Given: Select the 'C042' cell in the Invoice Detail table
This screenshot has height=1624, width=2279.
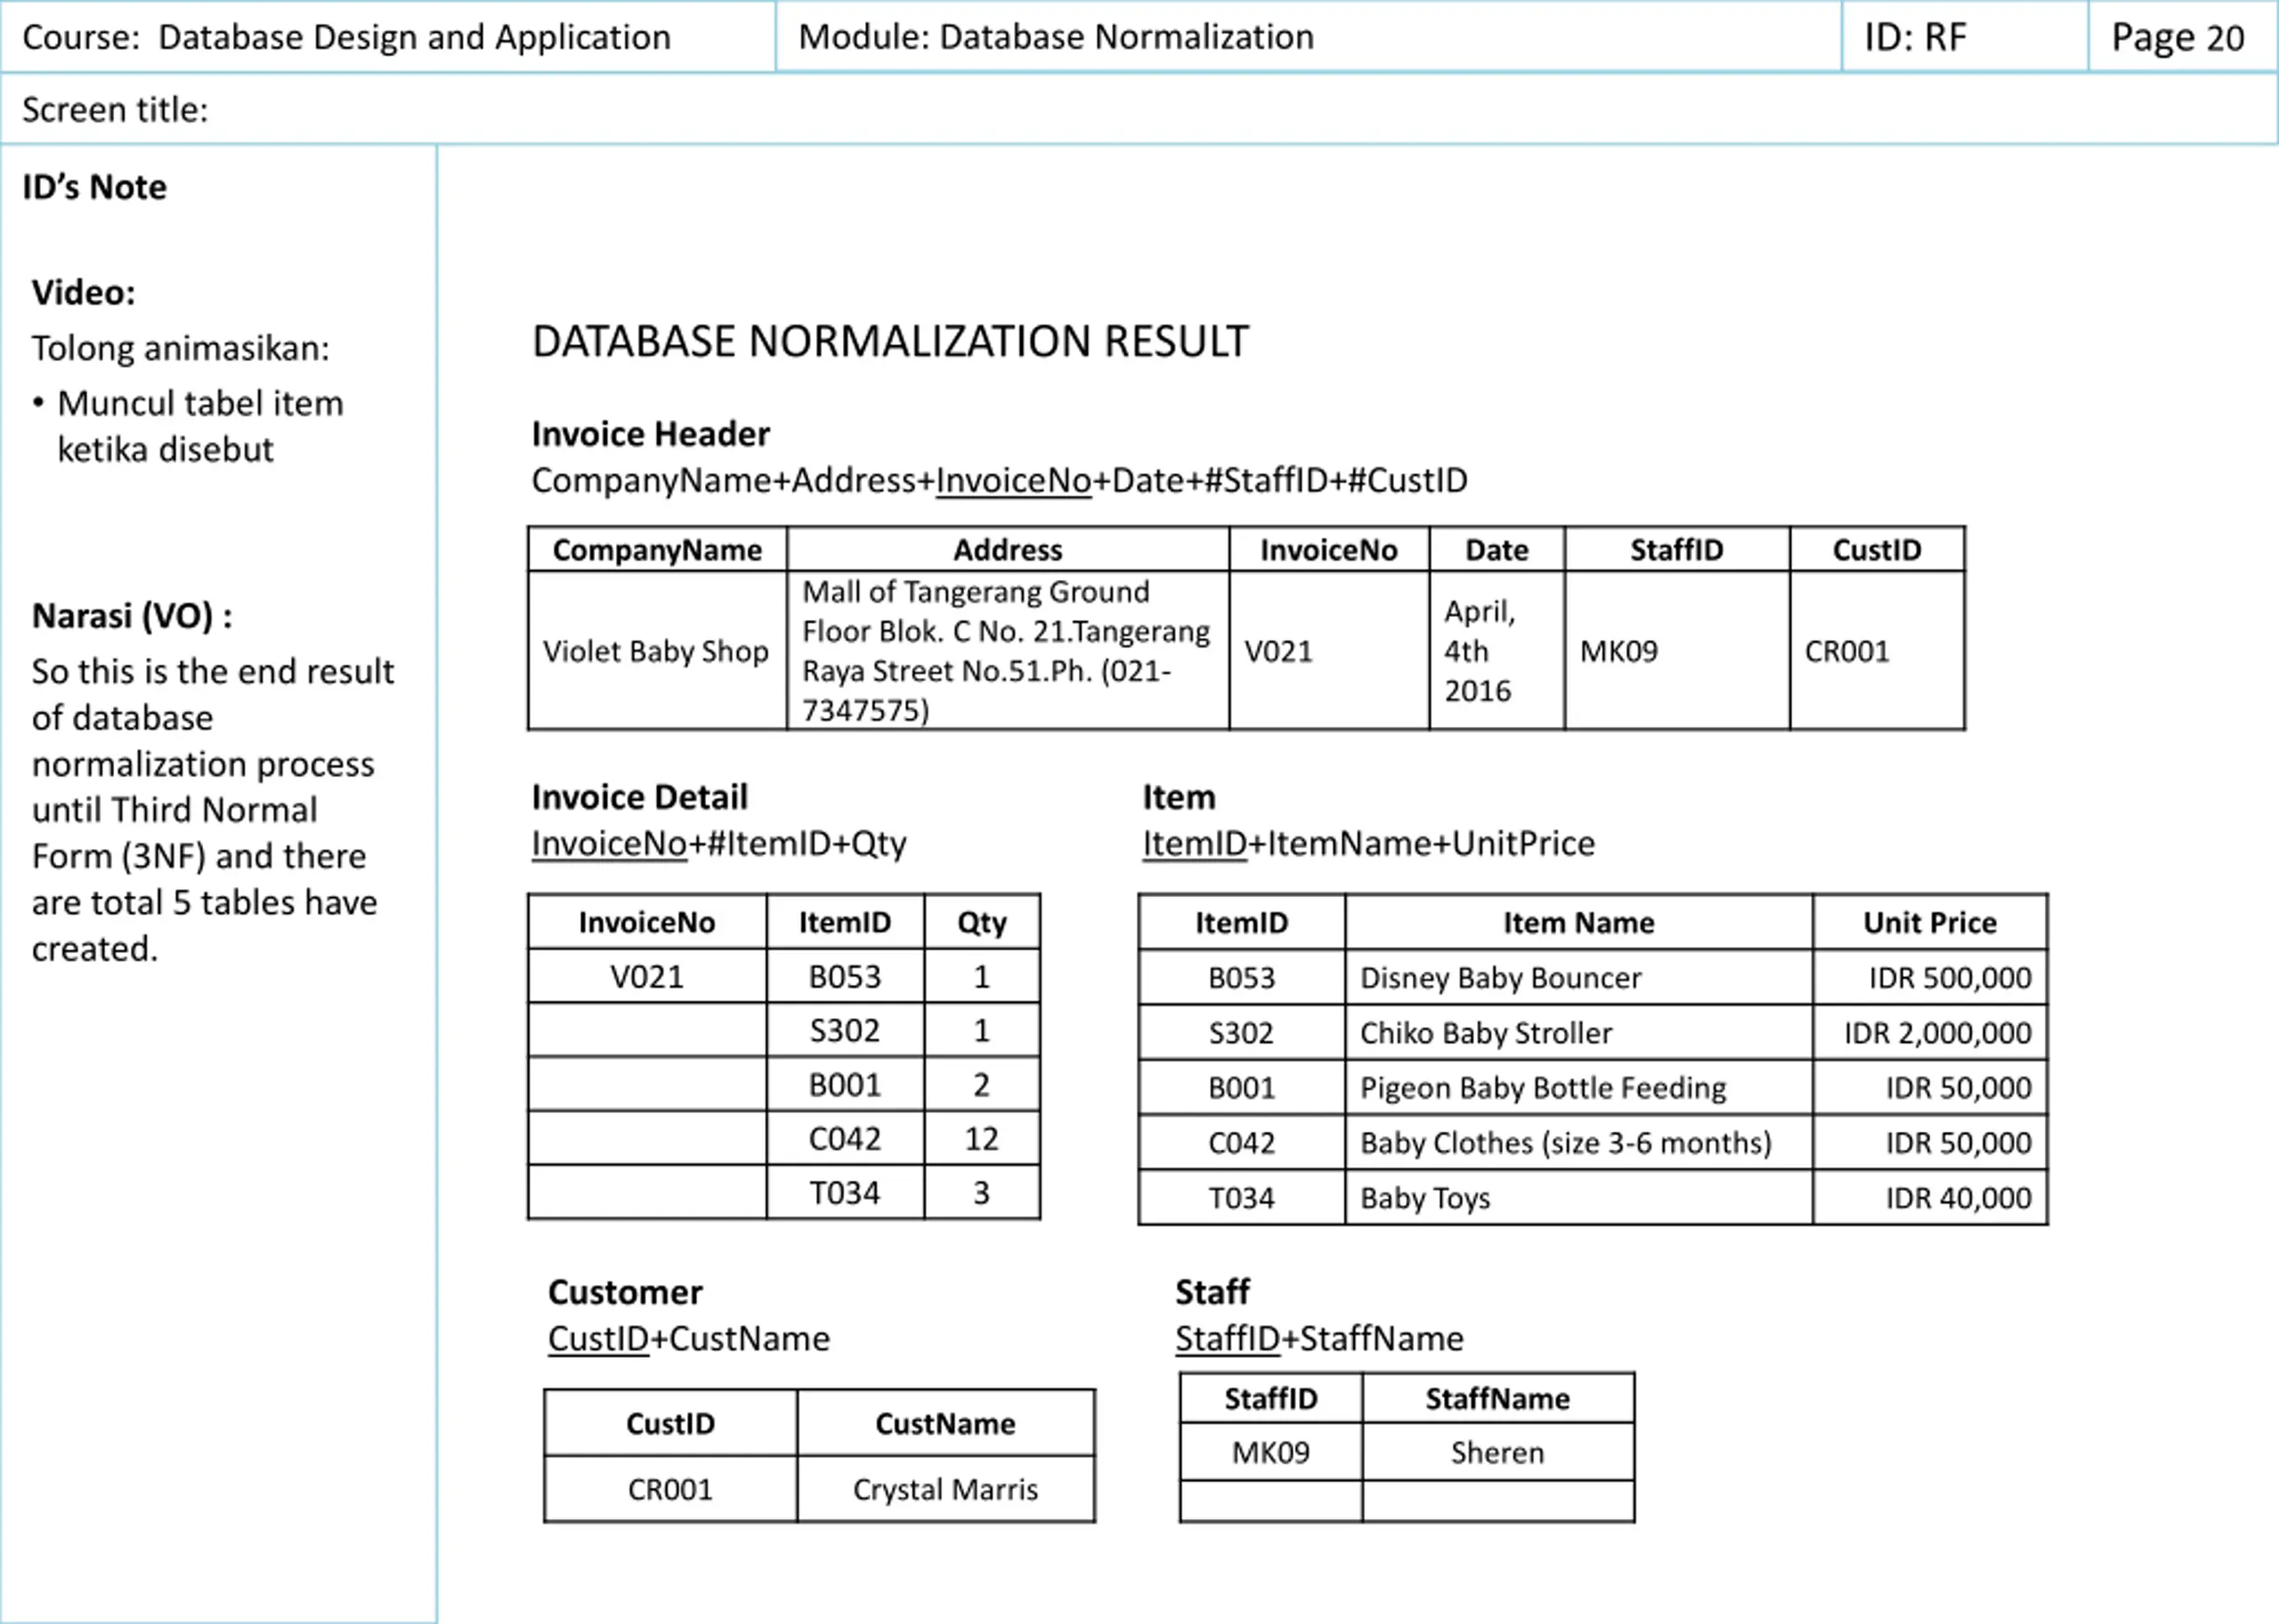Looking at the screenshot, I should pyautogui.click(x=846, y=1138).
